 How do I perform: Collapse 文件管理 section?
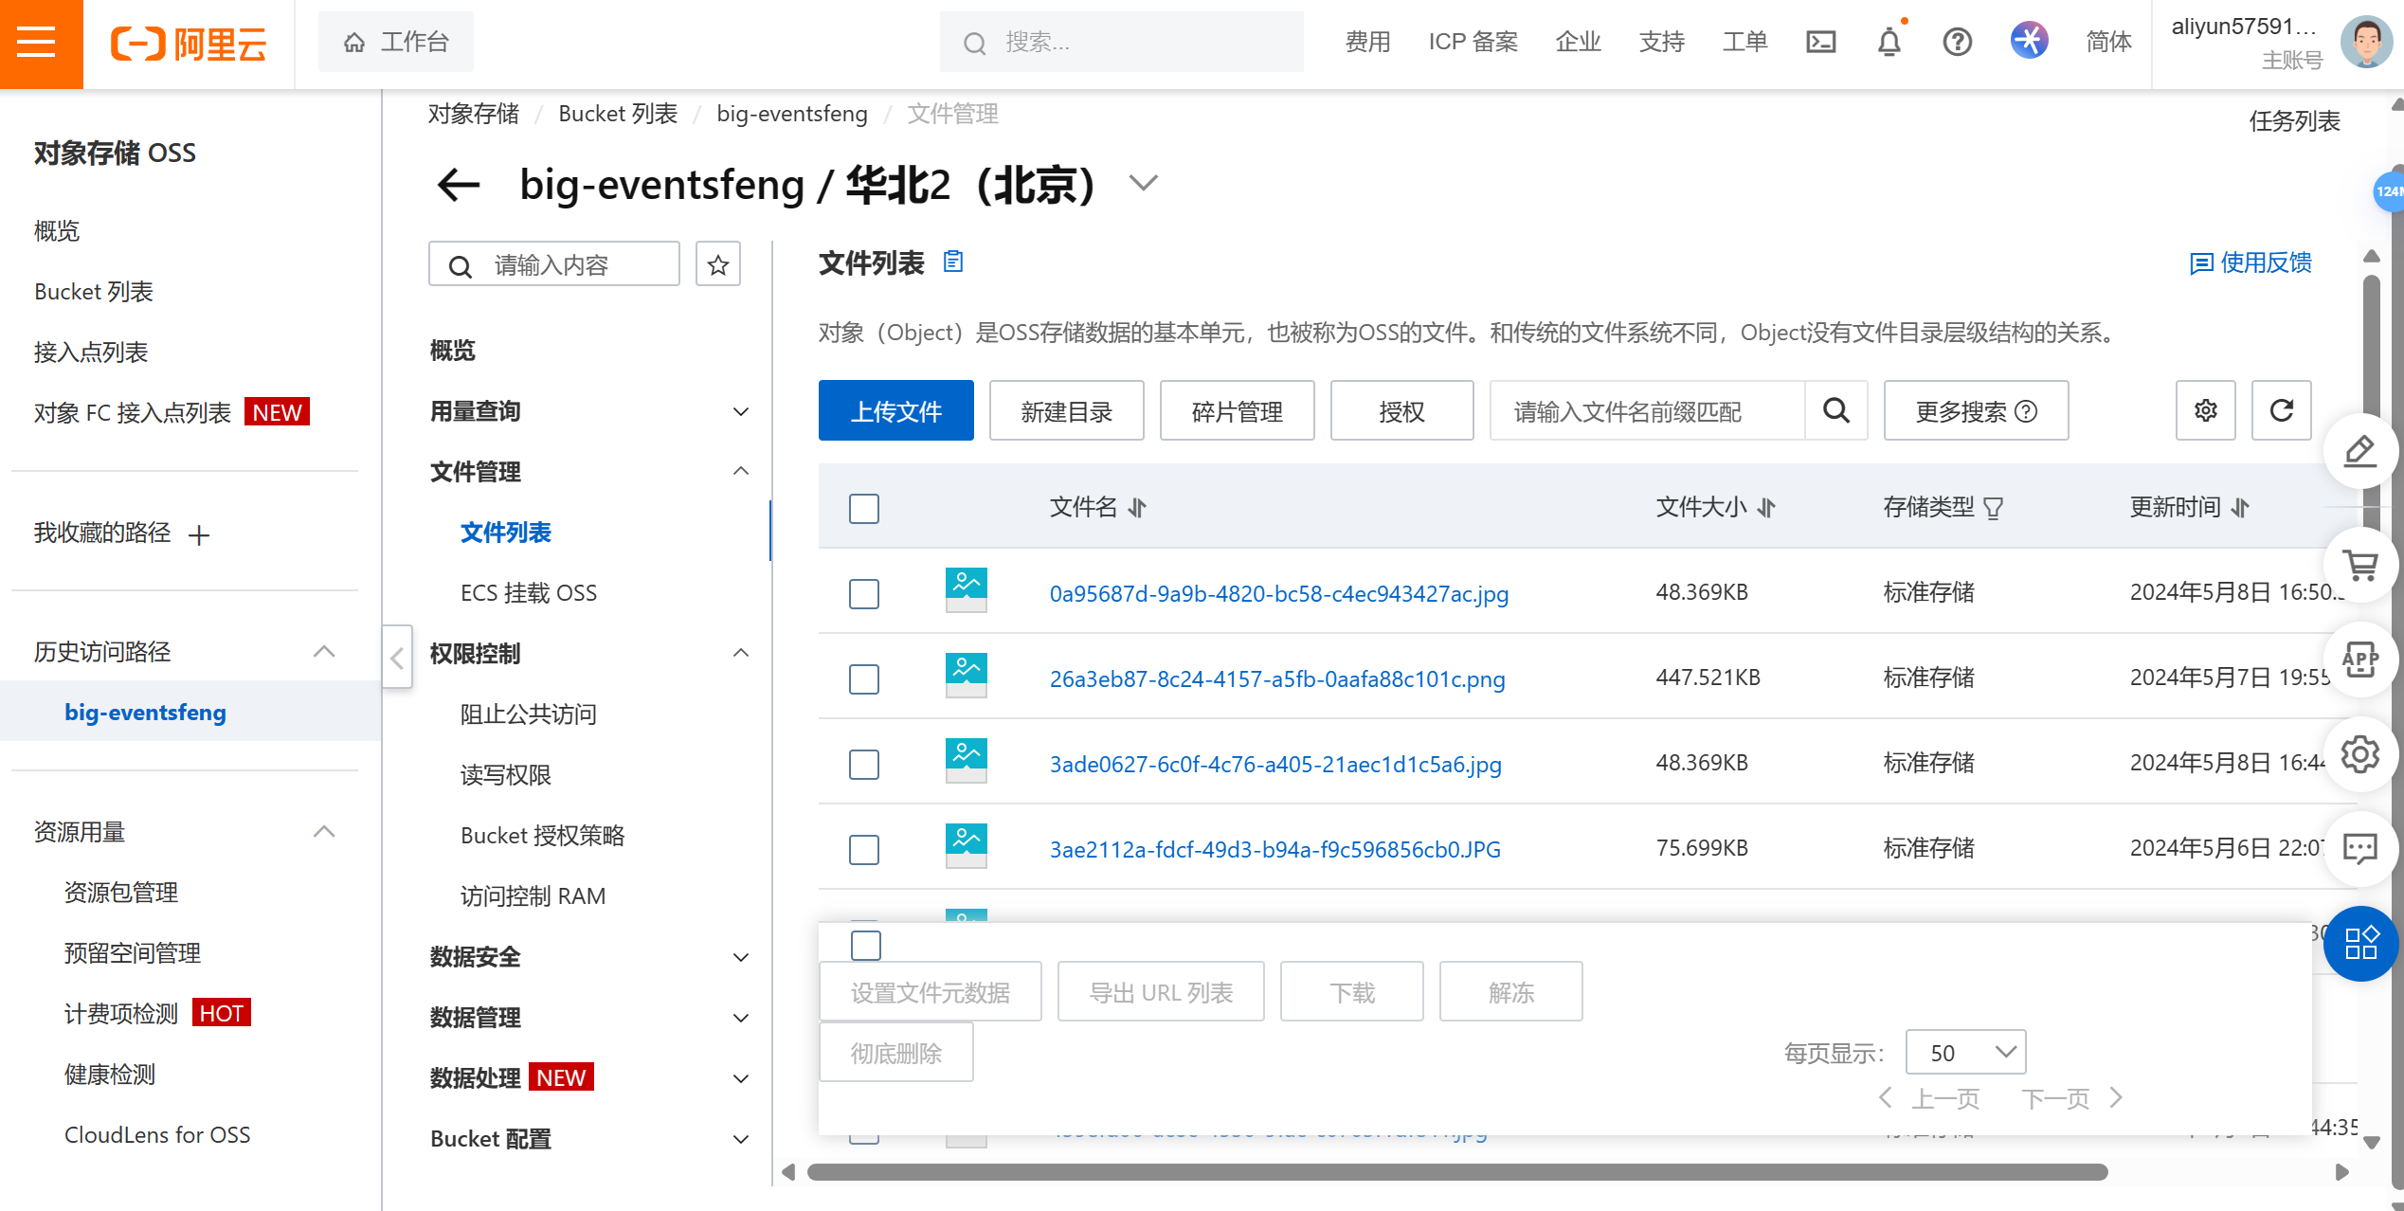(741, 472)
